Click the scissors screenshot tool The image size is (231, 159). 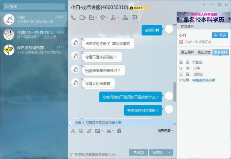tap(109, 131)
